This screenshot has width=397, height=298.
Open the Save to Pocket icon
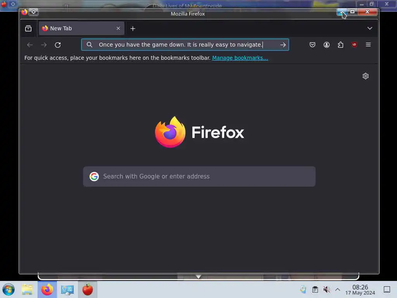click(x=312, y=45)
